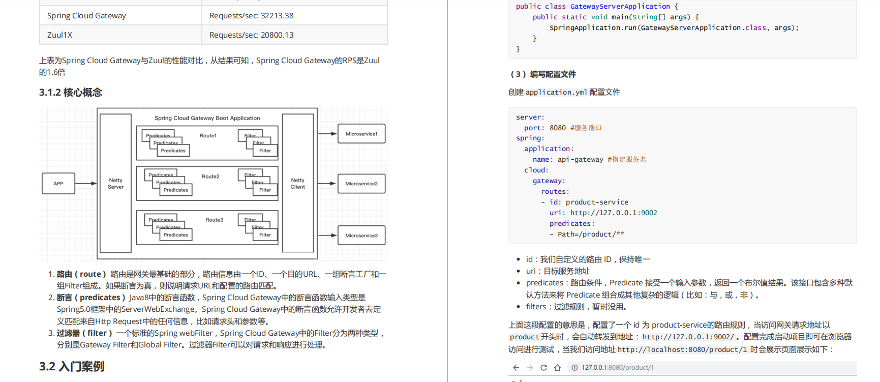Click the 'routes:' YAML line
The width and height of the screenshot is (880, 382).
tap(555, 191)
